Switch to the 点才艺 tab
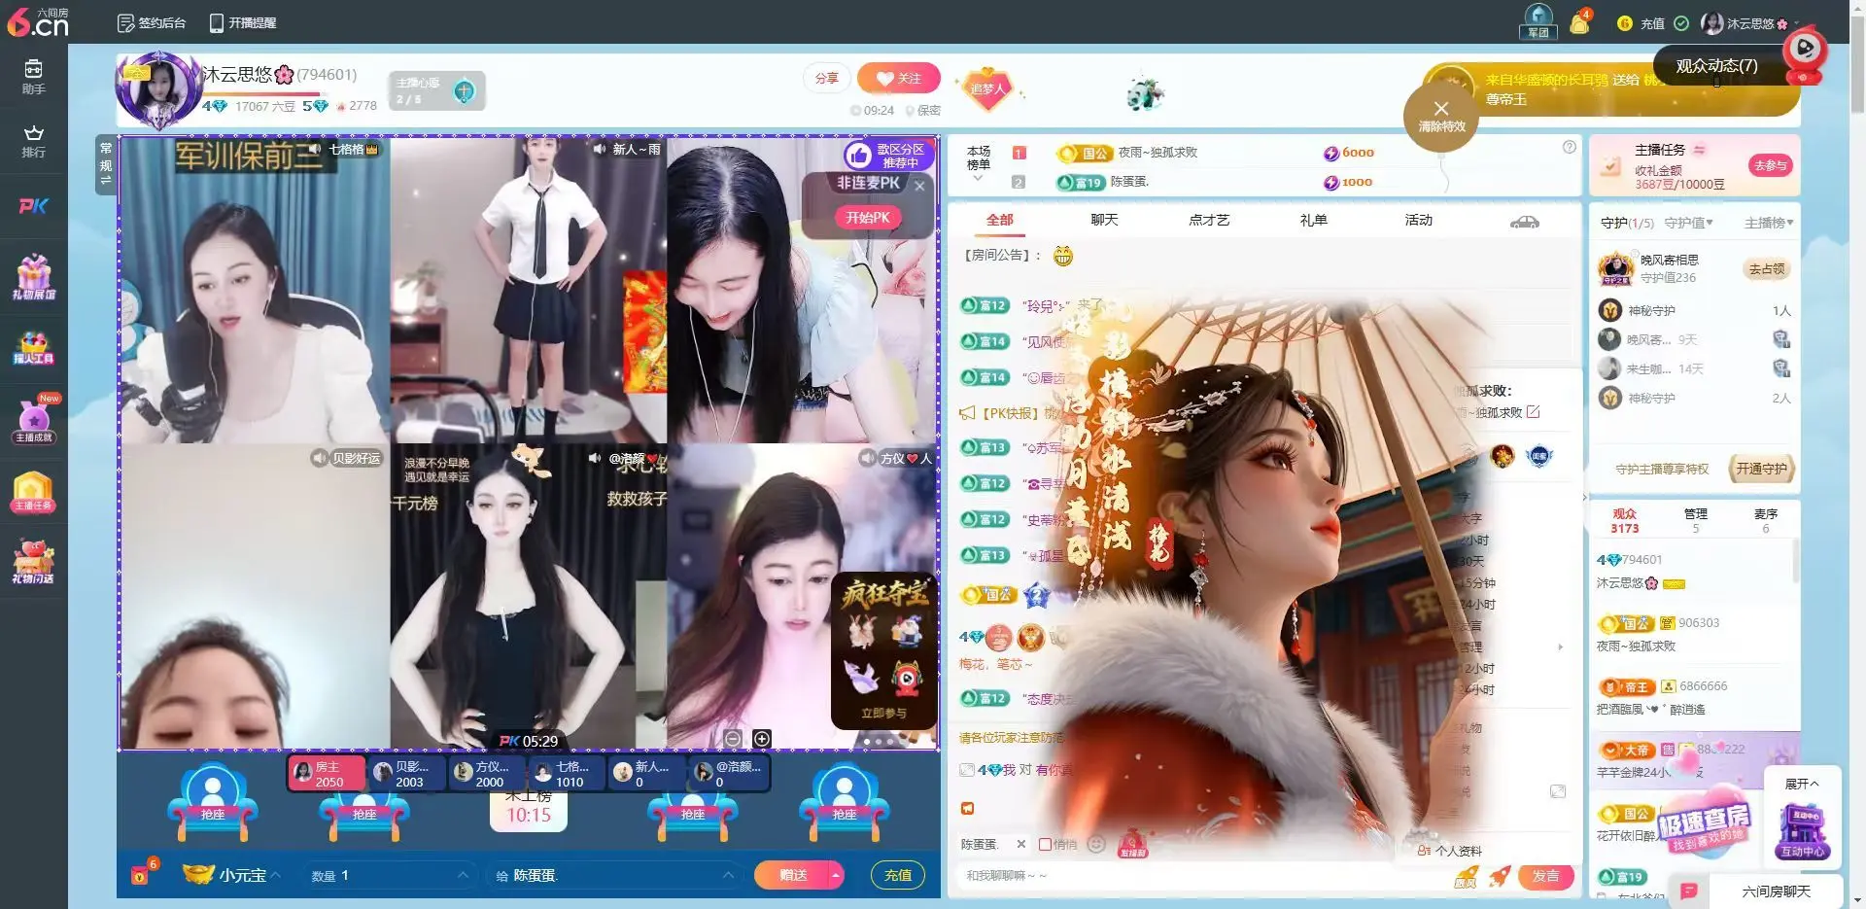Viewport: 1866px width, 909px height. pos(1209,221)
